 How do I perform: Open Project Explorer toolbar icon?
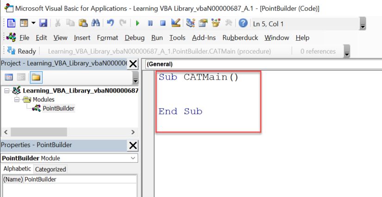coord(190,23)
